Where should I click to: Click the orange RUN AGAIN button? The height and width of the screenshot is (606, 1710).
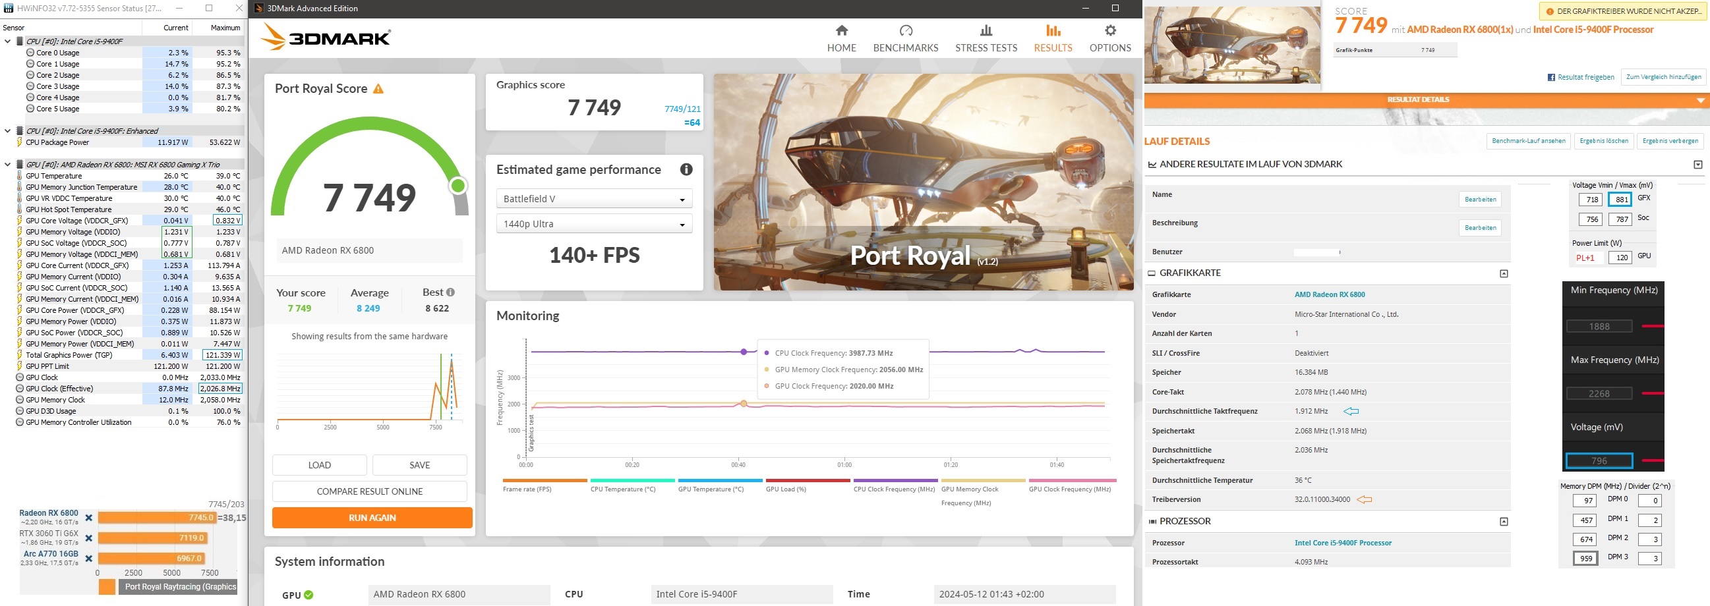point(372,518)
